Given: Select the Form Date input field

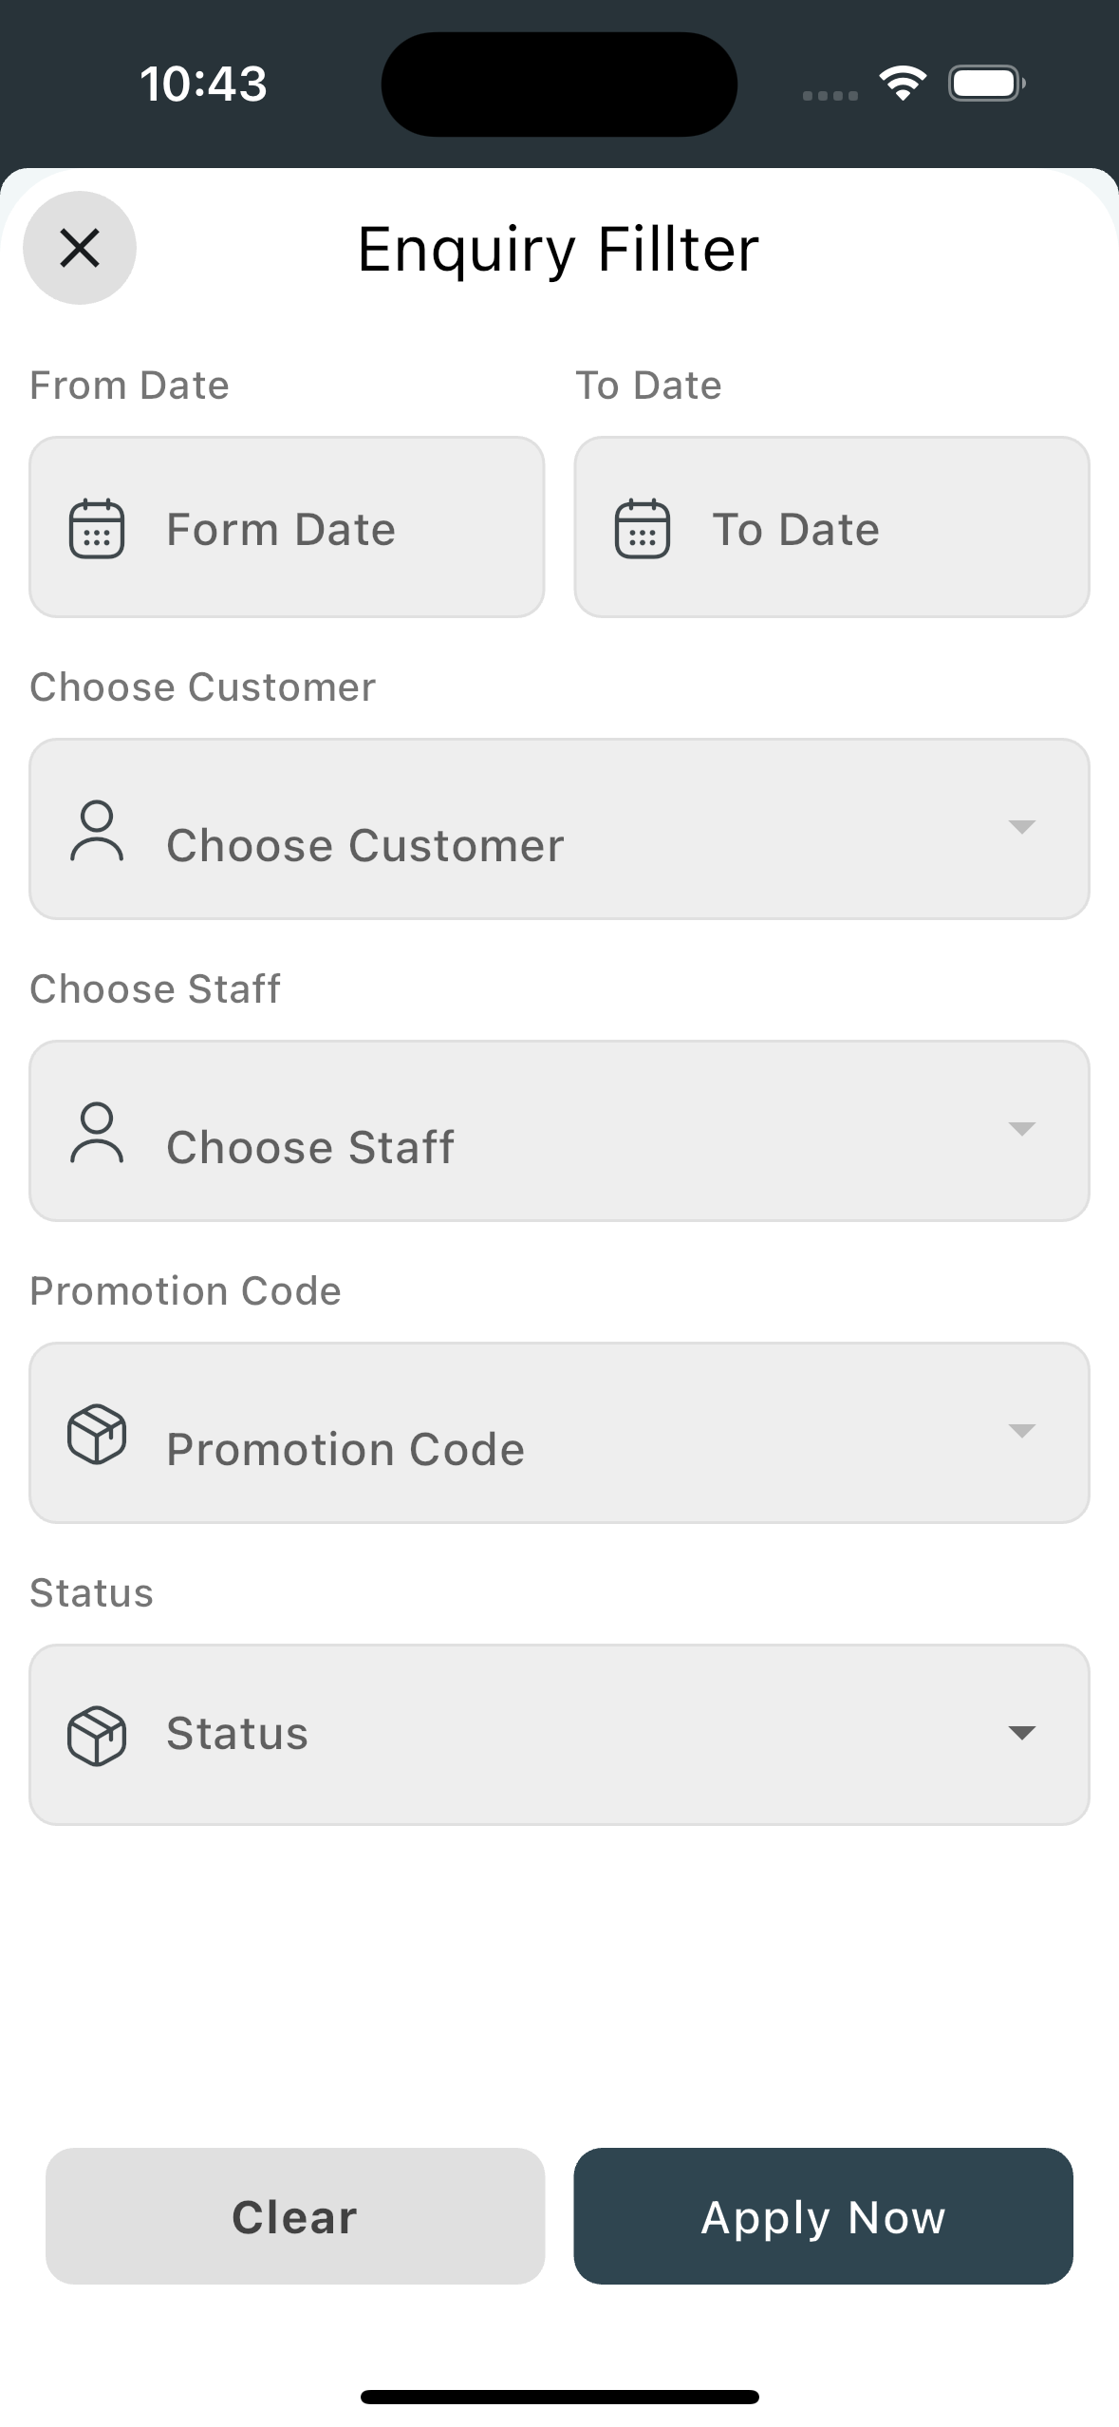Looking at the screenshot, I should 287,528.
